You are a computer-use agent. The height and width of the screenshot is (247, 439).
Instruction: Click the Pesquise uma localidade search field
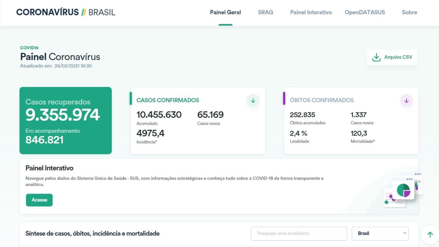pos(299,234)
